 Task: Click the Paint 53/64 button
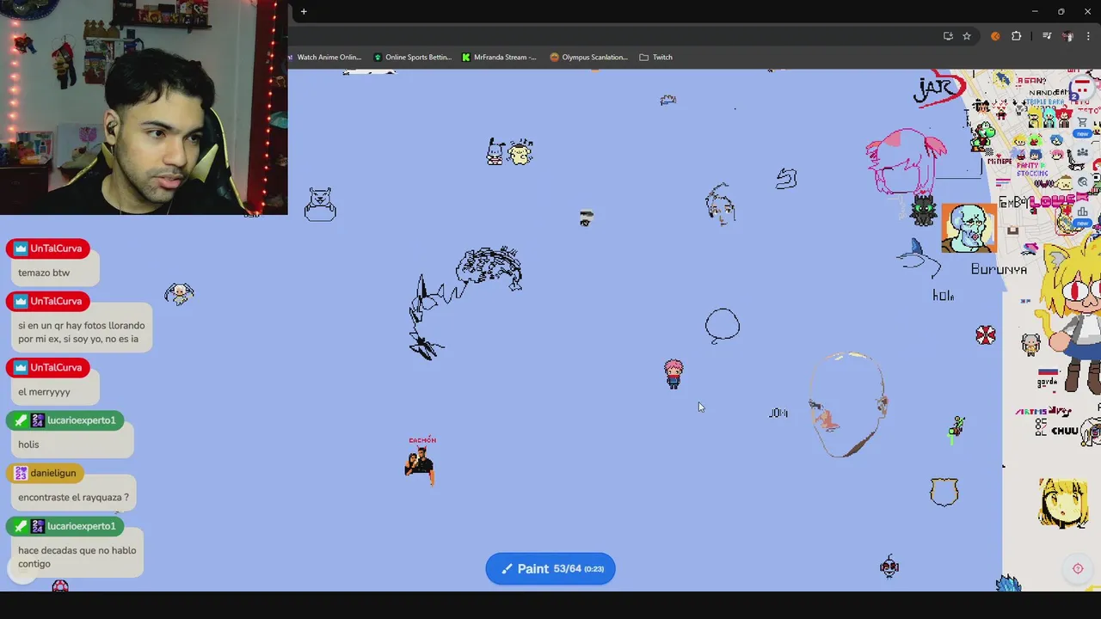550,568
